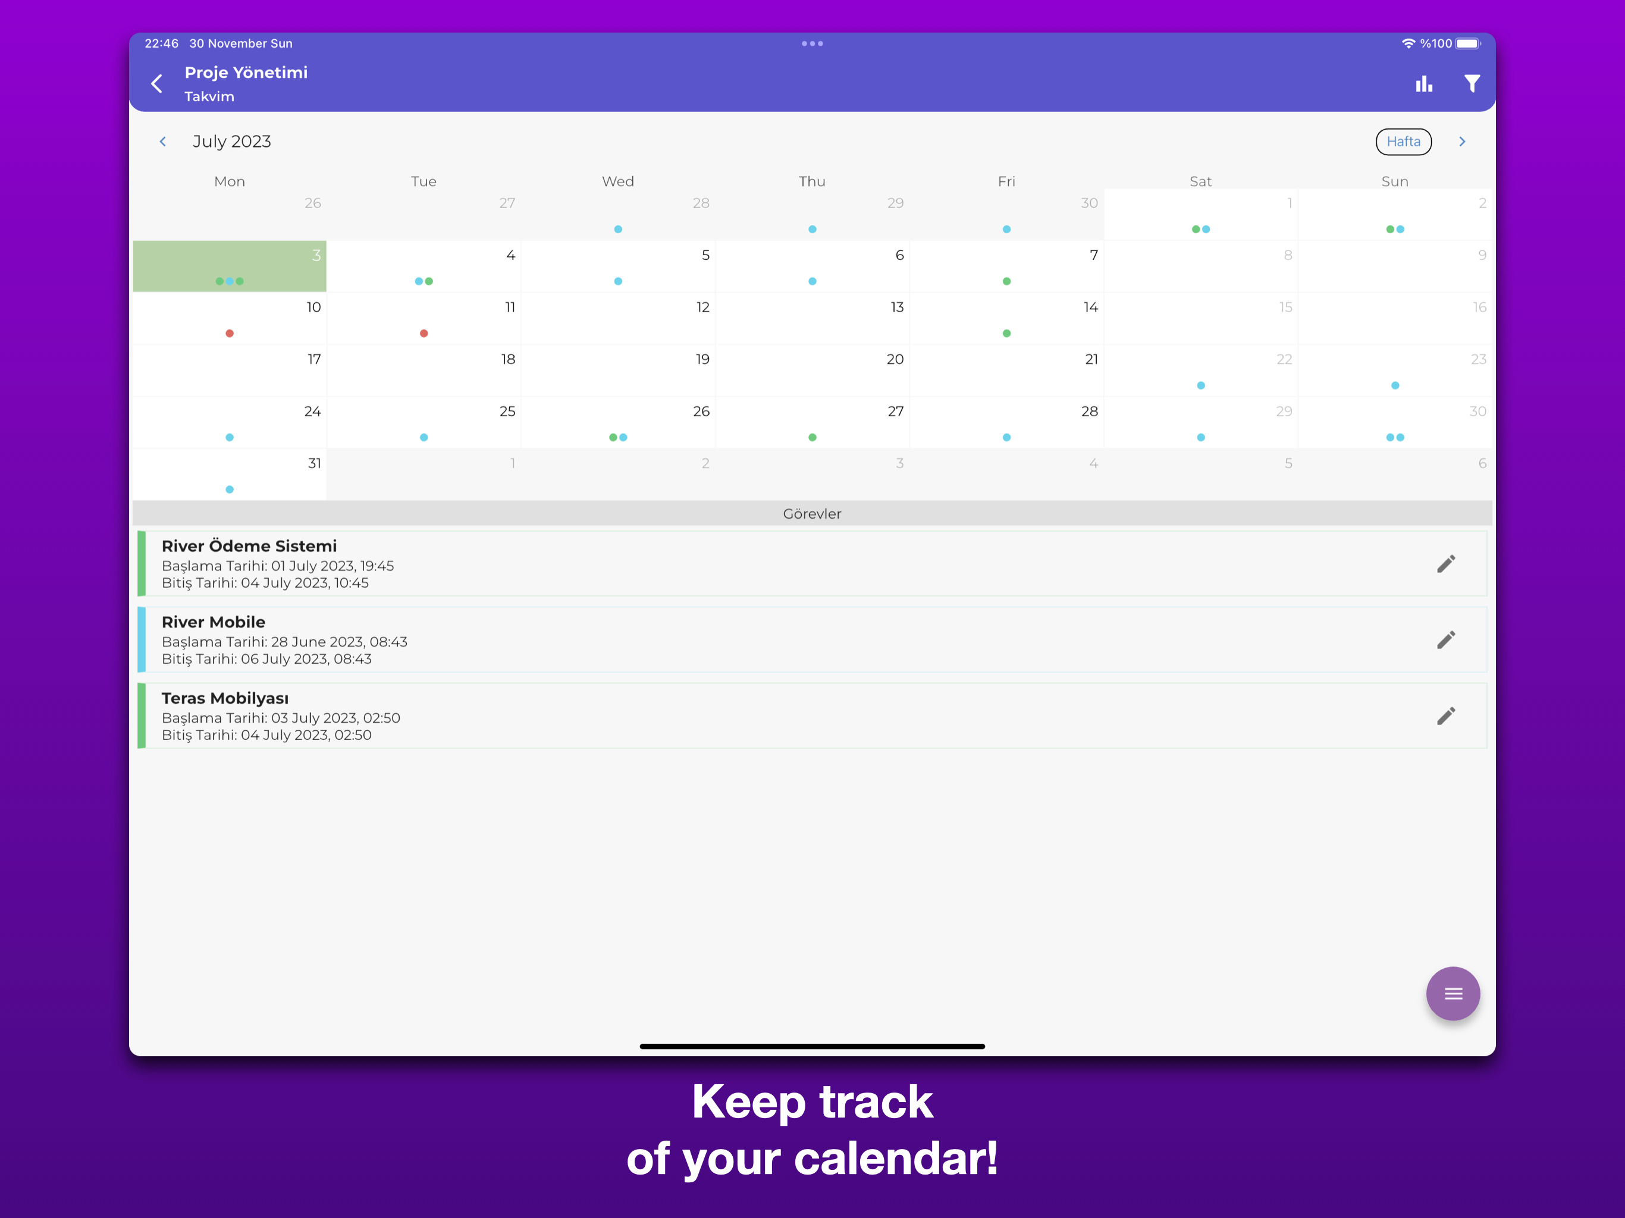1625x1218 pixels.
Task: Select Saturday July 1 cell
Action: (1200, 215)
